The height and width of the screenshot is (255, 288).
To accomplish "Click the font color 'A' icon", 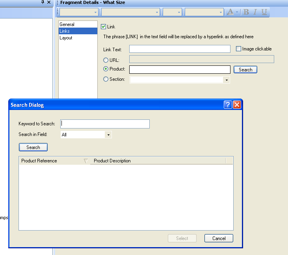I will [230, 12].
